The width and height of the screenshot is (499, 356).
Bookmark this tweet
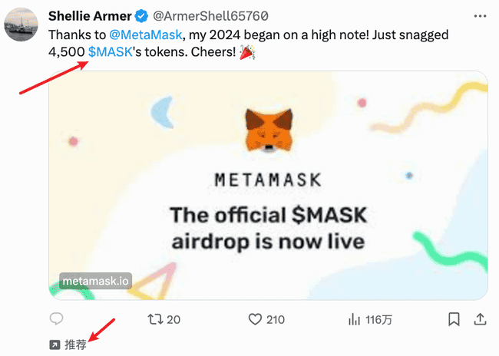pyautogui.click(x=454, y=318)
